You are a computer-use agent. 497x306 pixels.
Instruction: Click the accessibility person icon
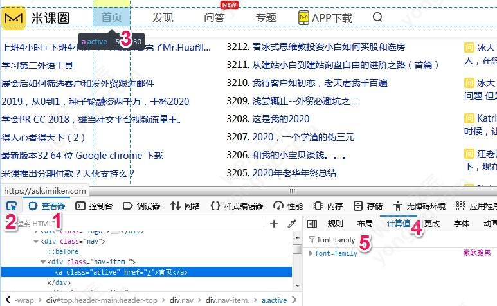click(x=398, y=206)
